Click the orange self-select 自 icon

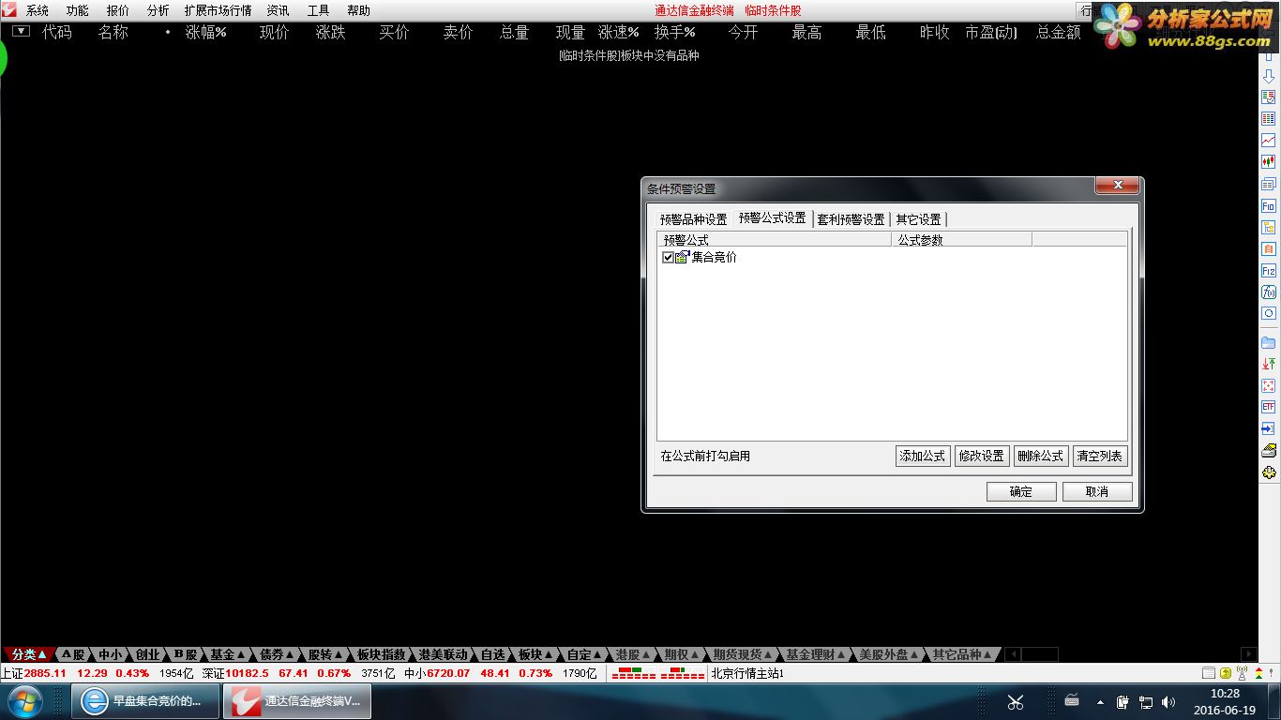1269,249
